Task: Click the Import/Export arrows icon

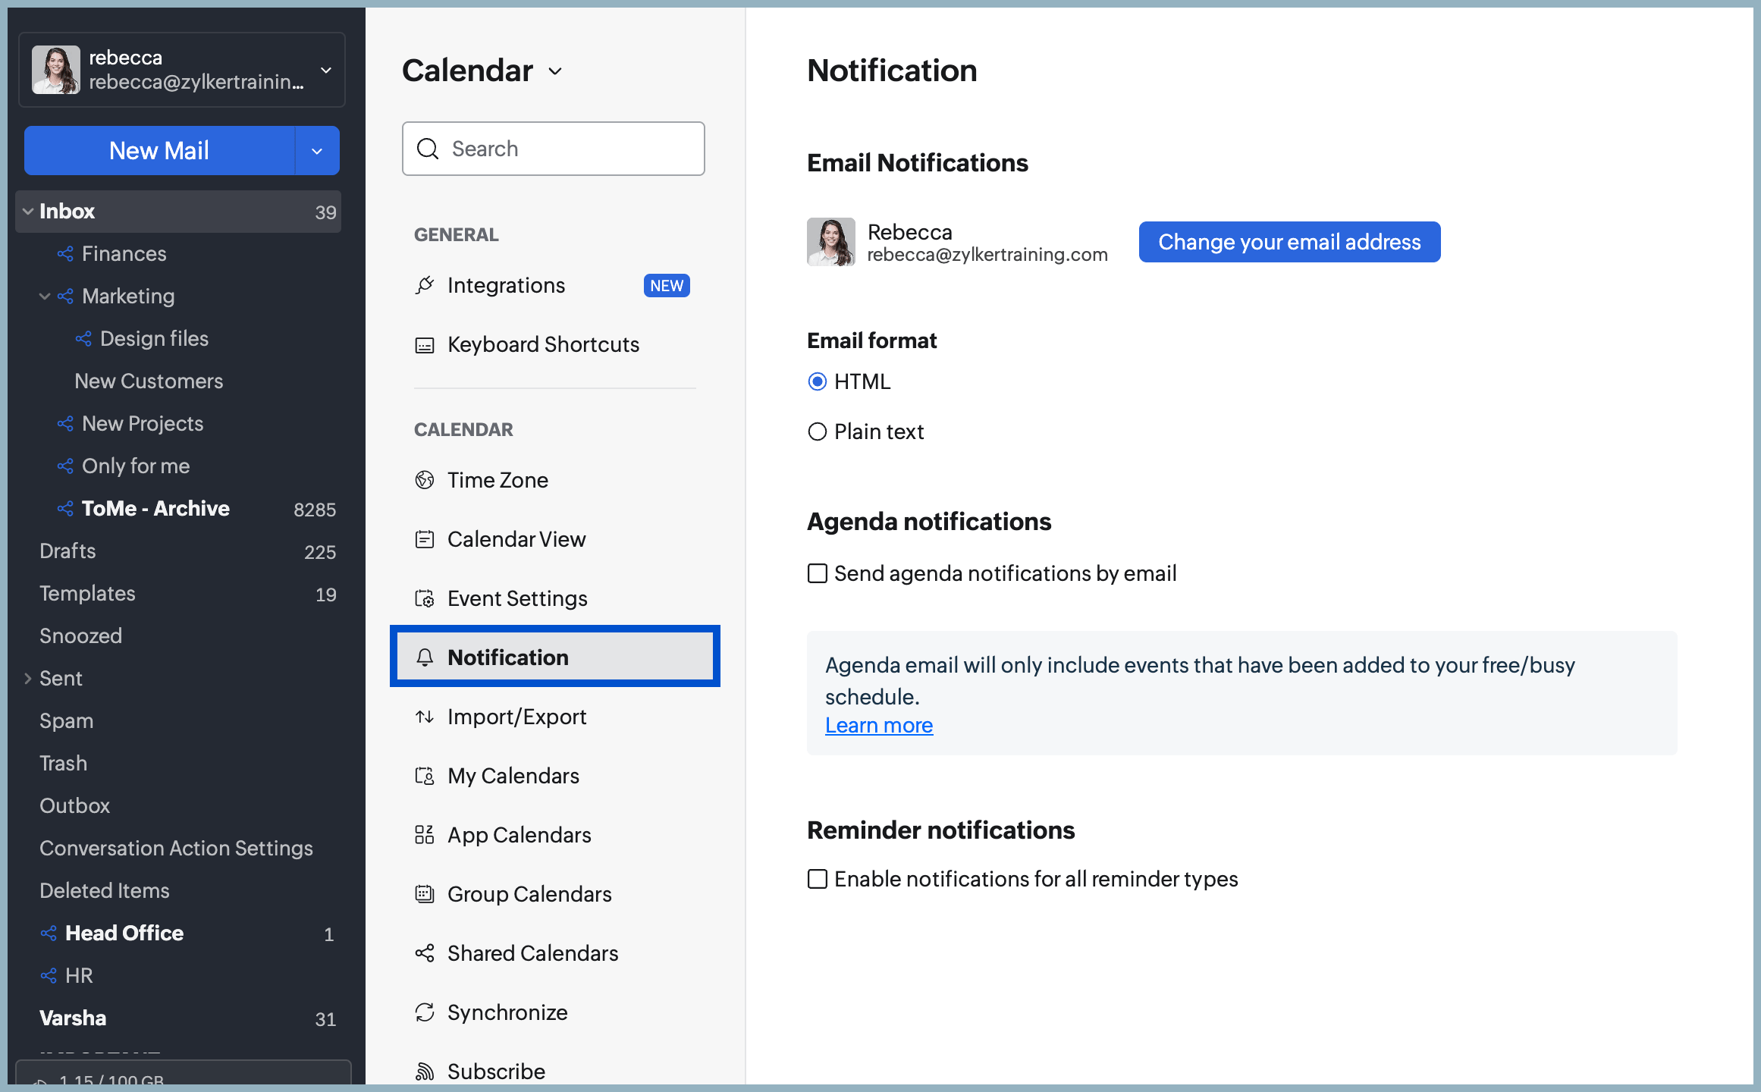Action: pos(425,717)
